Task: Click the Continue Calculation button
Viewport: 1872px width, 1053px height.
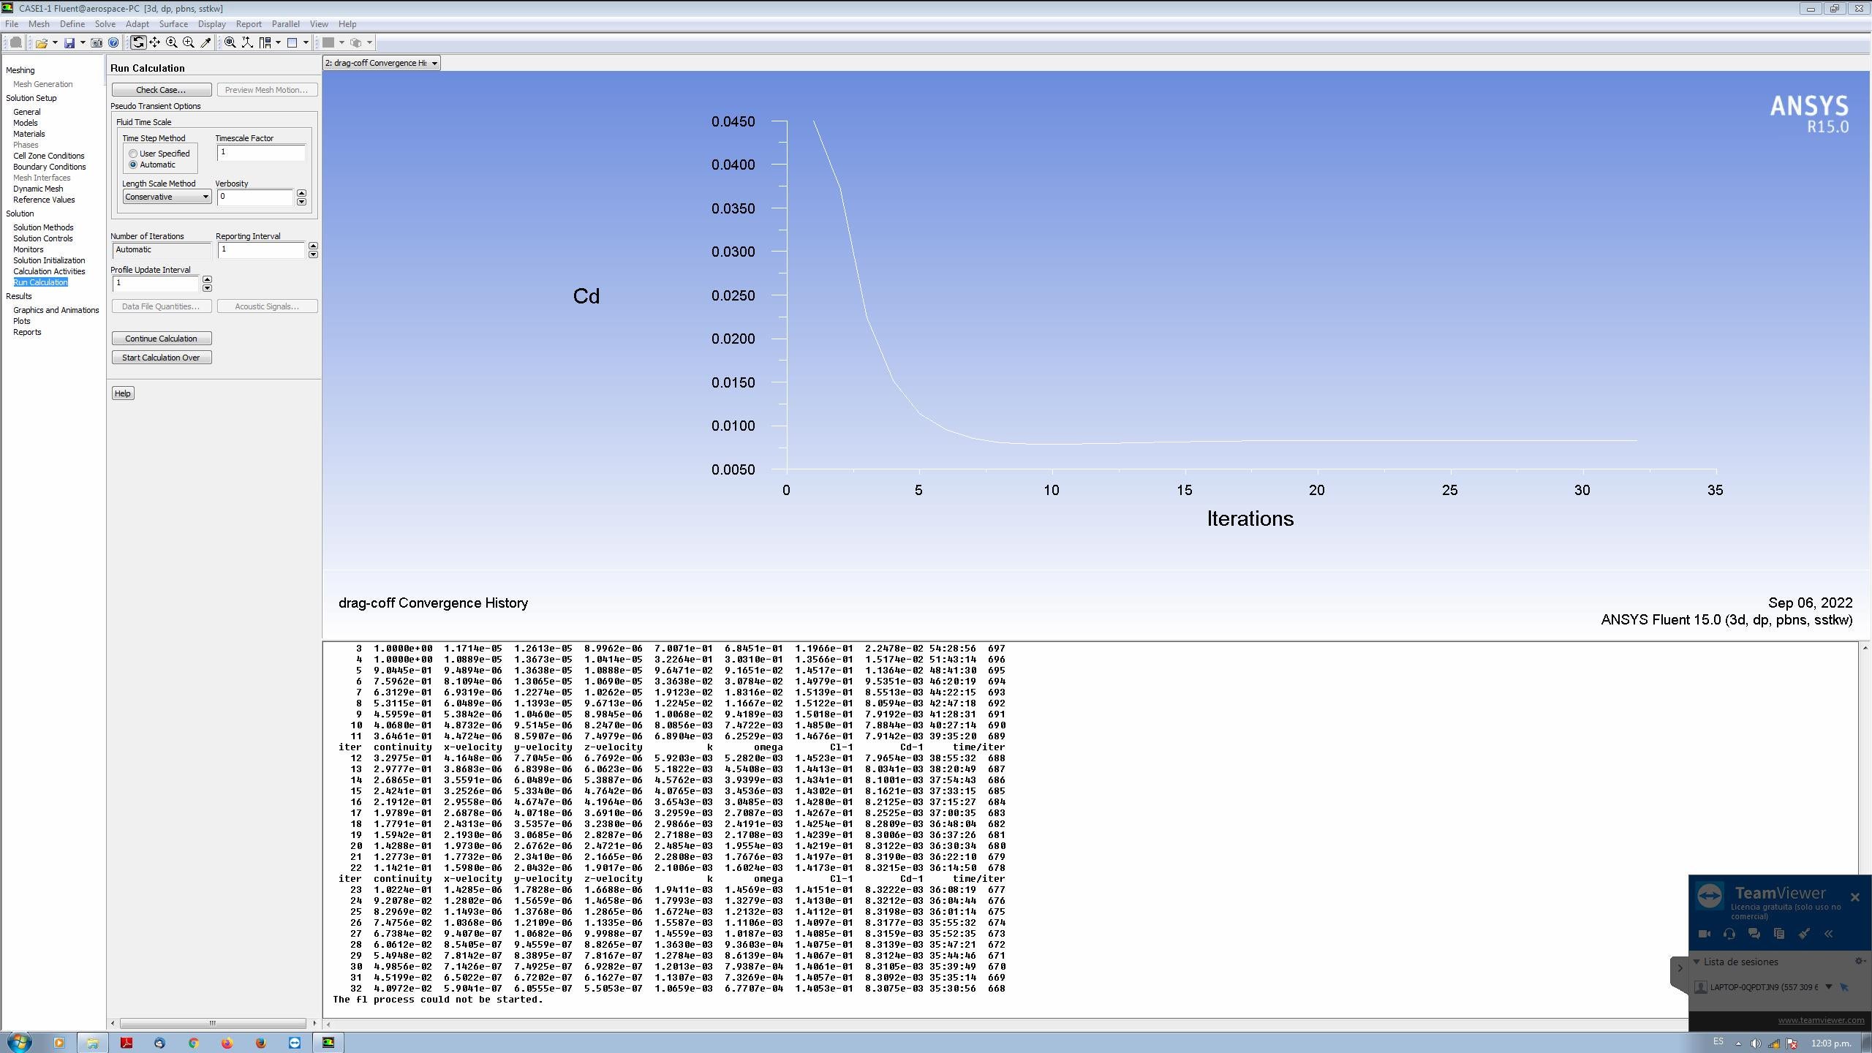Action: pos(161,339)
